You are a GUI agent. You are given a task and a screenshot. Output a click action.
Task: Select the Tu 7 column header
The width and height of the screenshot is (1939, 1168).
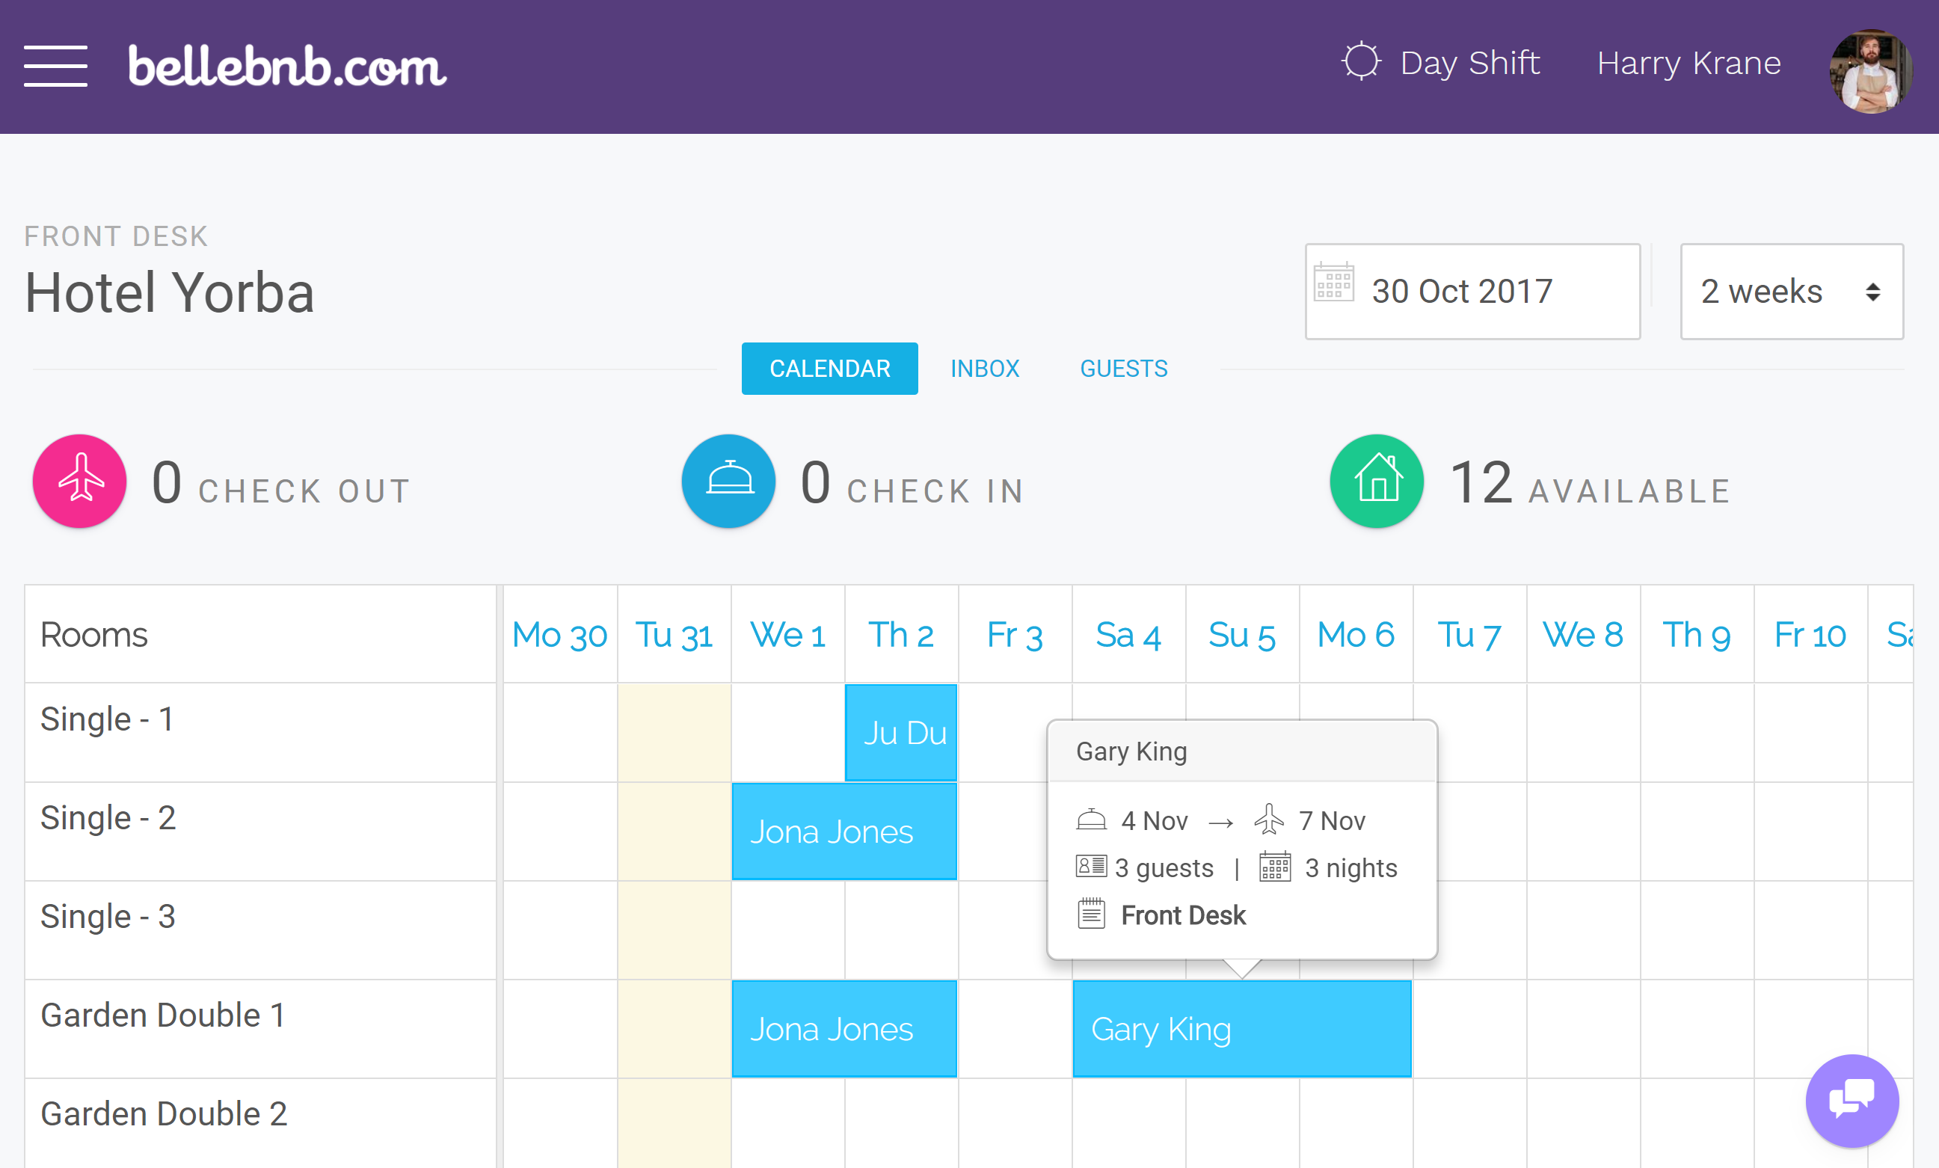(1469, 634)
